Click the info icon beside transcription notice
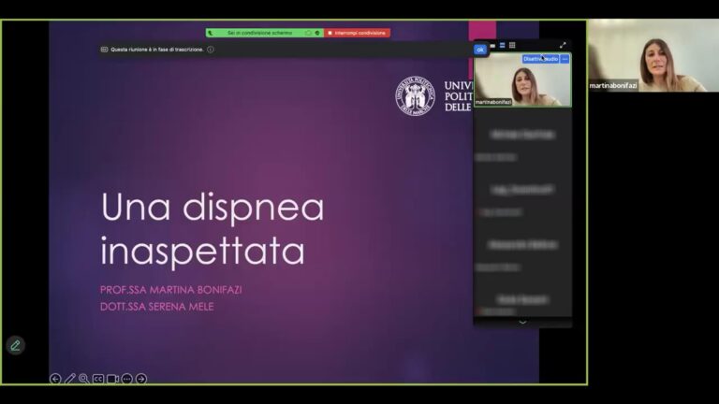Image resolution: width=719 pixels, height=404 pixels. (211, 50)
